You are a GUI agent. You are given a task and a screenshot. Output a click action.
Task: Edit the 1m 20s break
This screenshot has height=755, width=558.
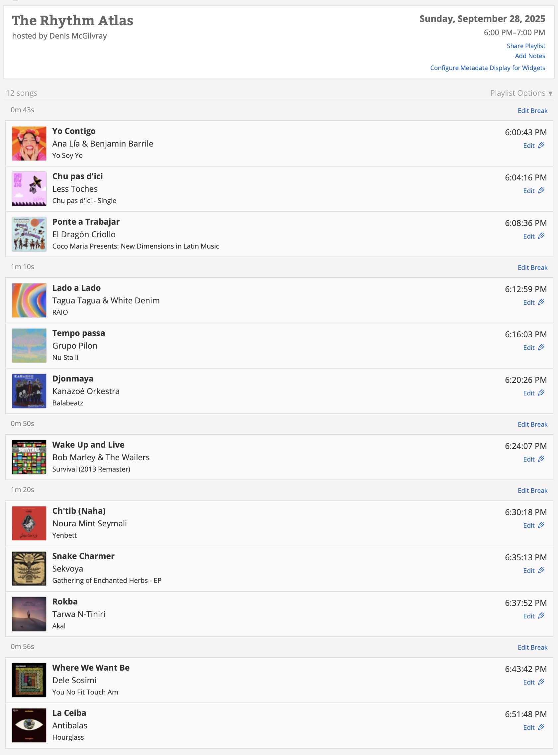point(532,490)
